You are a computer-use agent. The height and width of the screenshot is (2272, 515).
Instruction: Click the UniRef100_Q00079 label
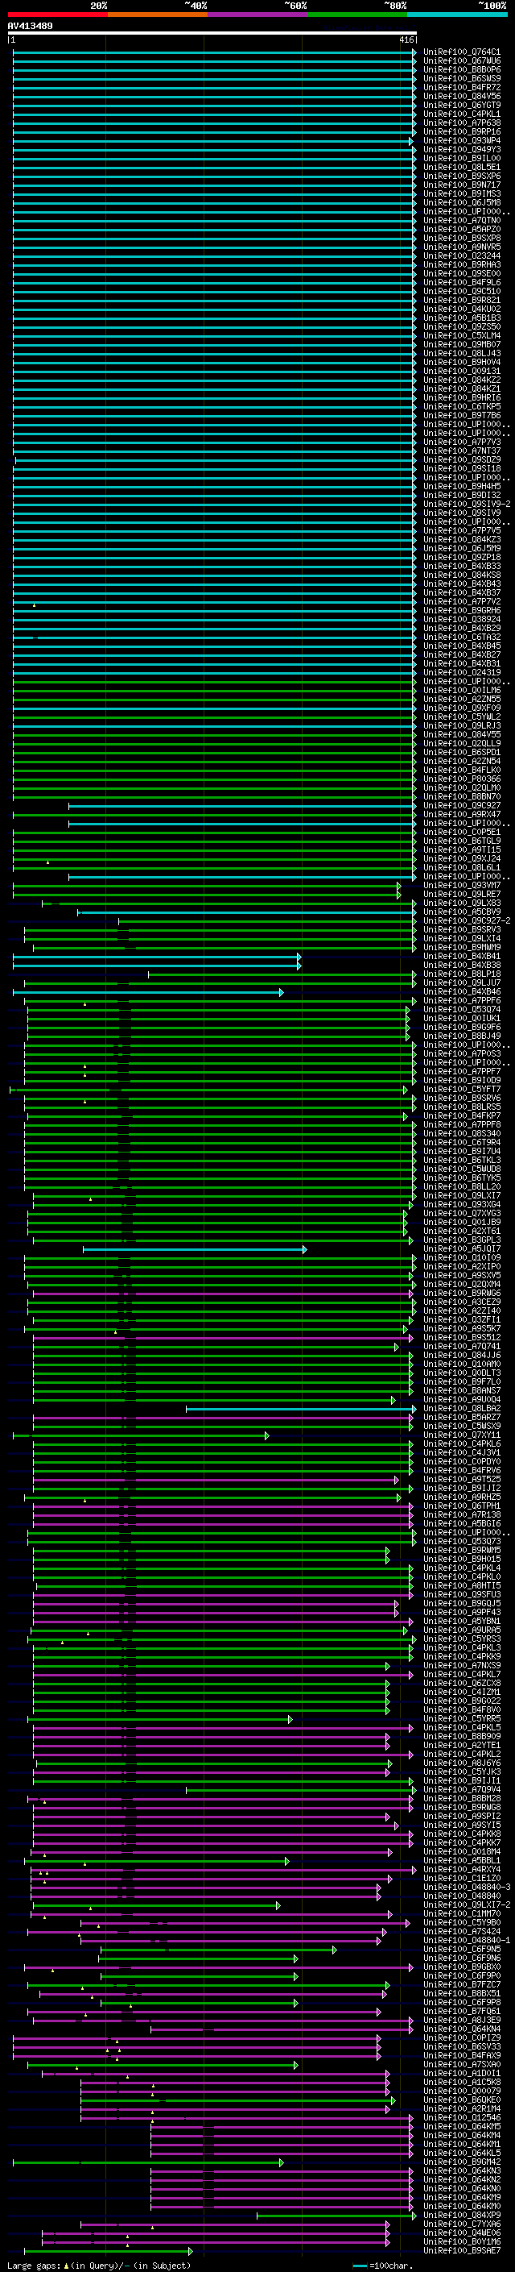coord(461,2091)
